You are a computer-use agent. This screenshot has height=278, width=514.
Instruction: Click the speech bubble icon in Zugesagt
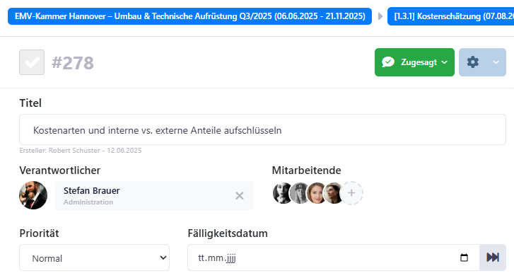[x=388, y=62]
